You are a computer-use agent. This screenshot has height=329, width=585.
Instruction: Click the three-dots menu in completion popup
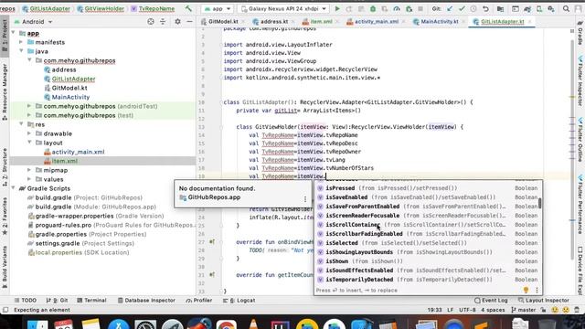point(537,290)
